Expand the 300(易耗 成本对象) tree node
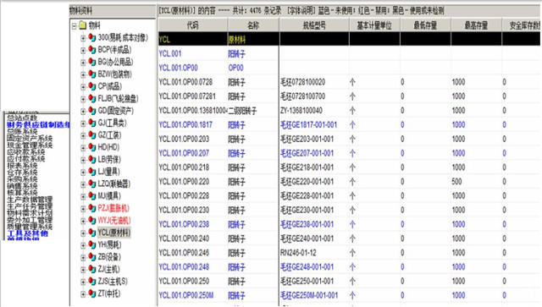Screen dimensions: 542x307 point(83,38)
